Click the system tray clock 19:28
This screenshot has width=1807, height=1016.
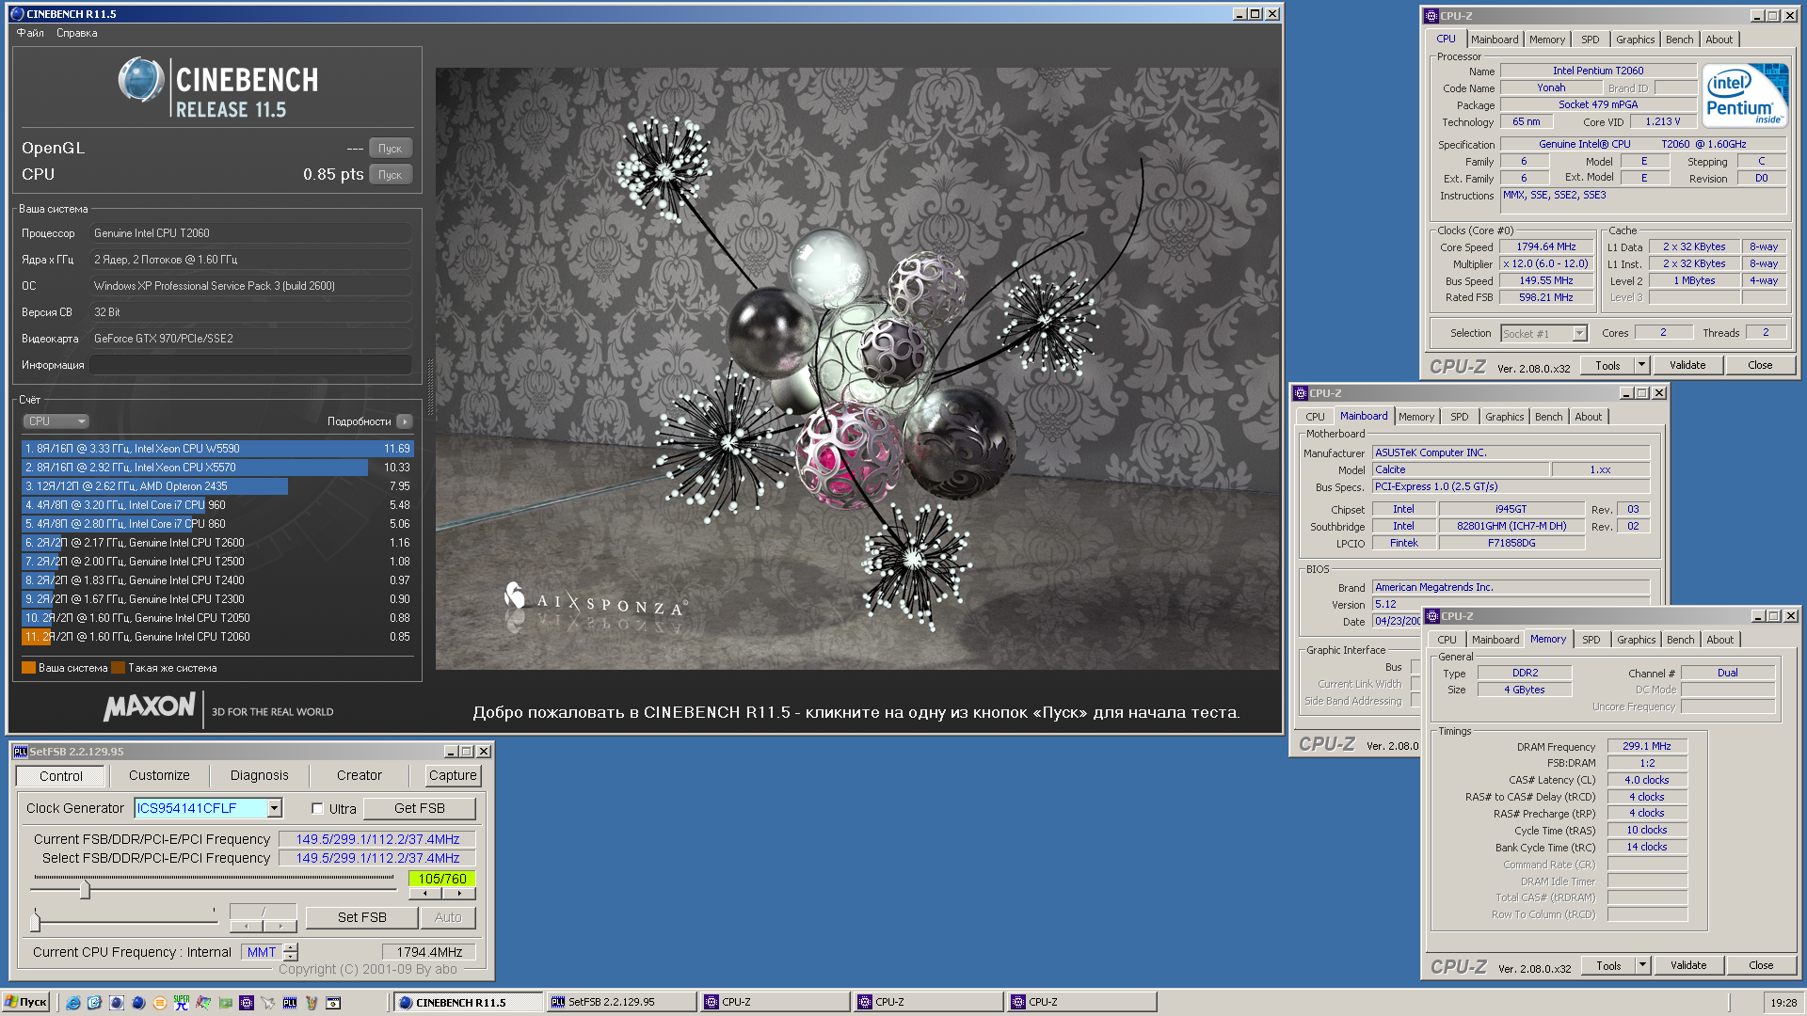pyautogui.click(x=1783, y=1003)
